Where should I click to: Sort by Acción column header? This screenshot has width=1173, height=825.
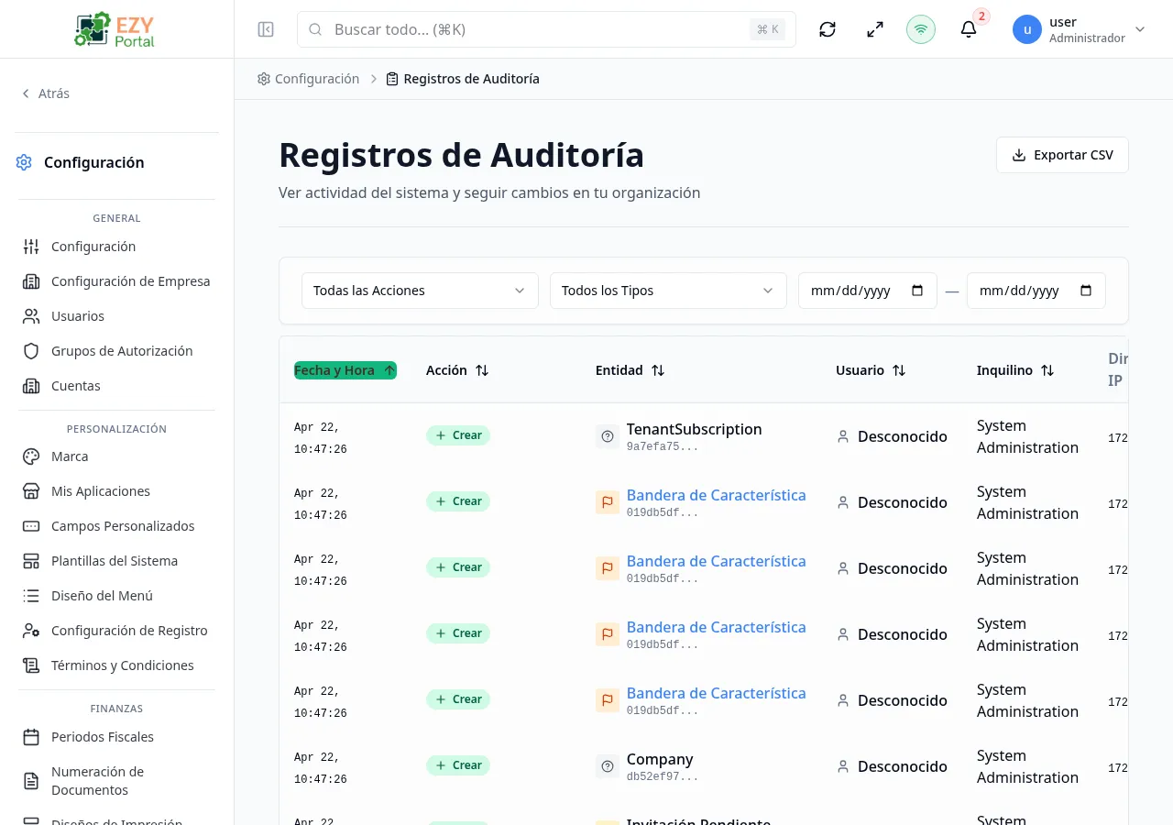point(457,370)
